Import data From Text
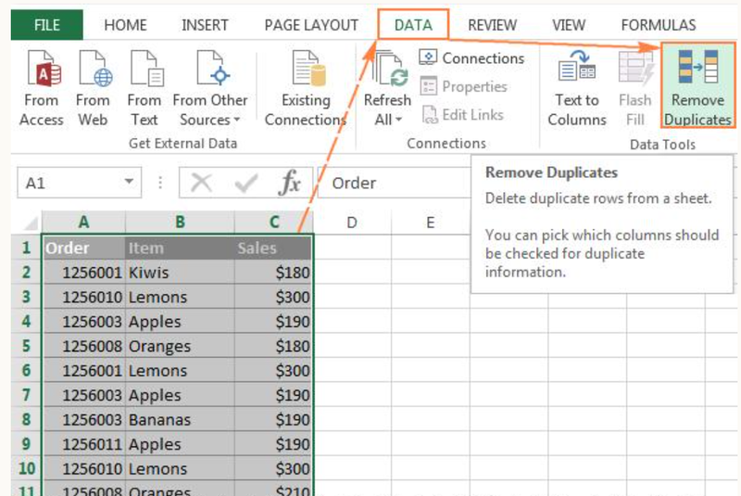The height and width of the screenshot is (496, 741). point(144,88)
